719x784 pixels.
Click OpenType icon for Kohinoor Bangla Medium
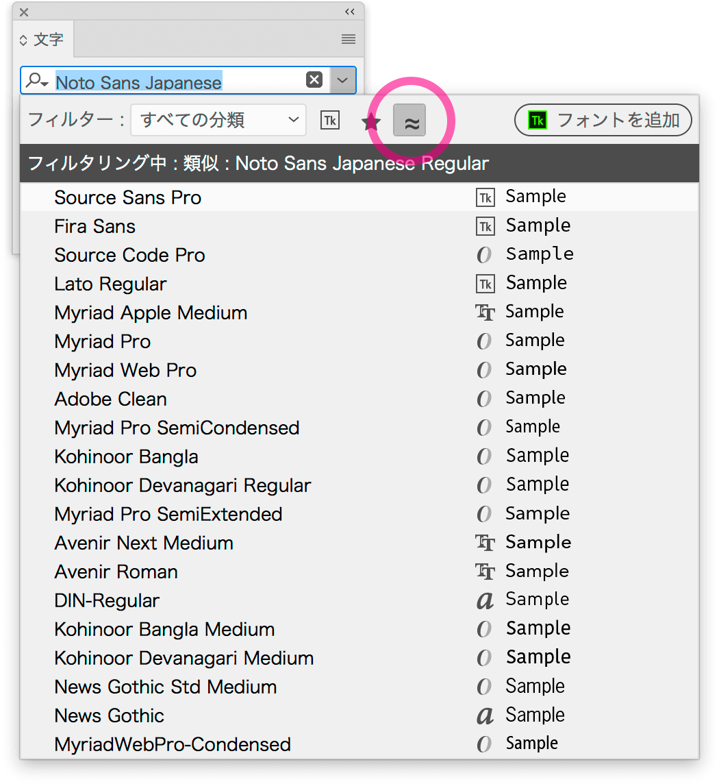[484, 629]
